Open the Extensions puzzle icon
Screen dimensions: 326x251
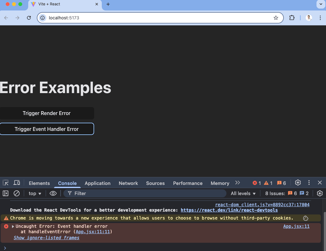tap(292, 18)
